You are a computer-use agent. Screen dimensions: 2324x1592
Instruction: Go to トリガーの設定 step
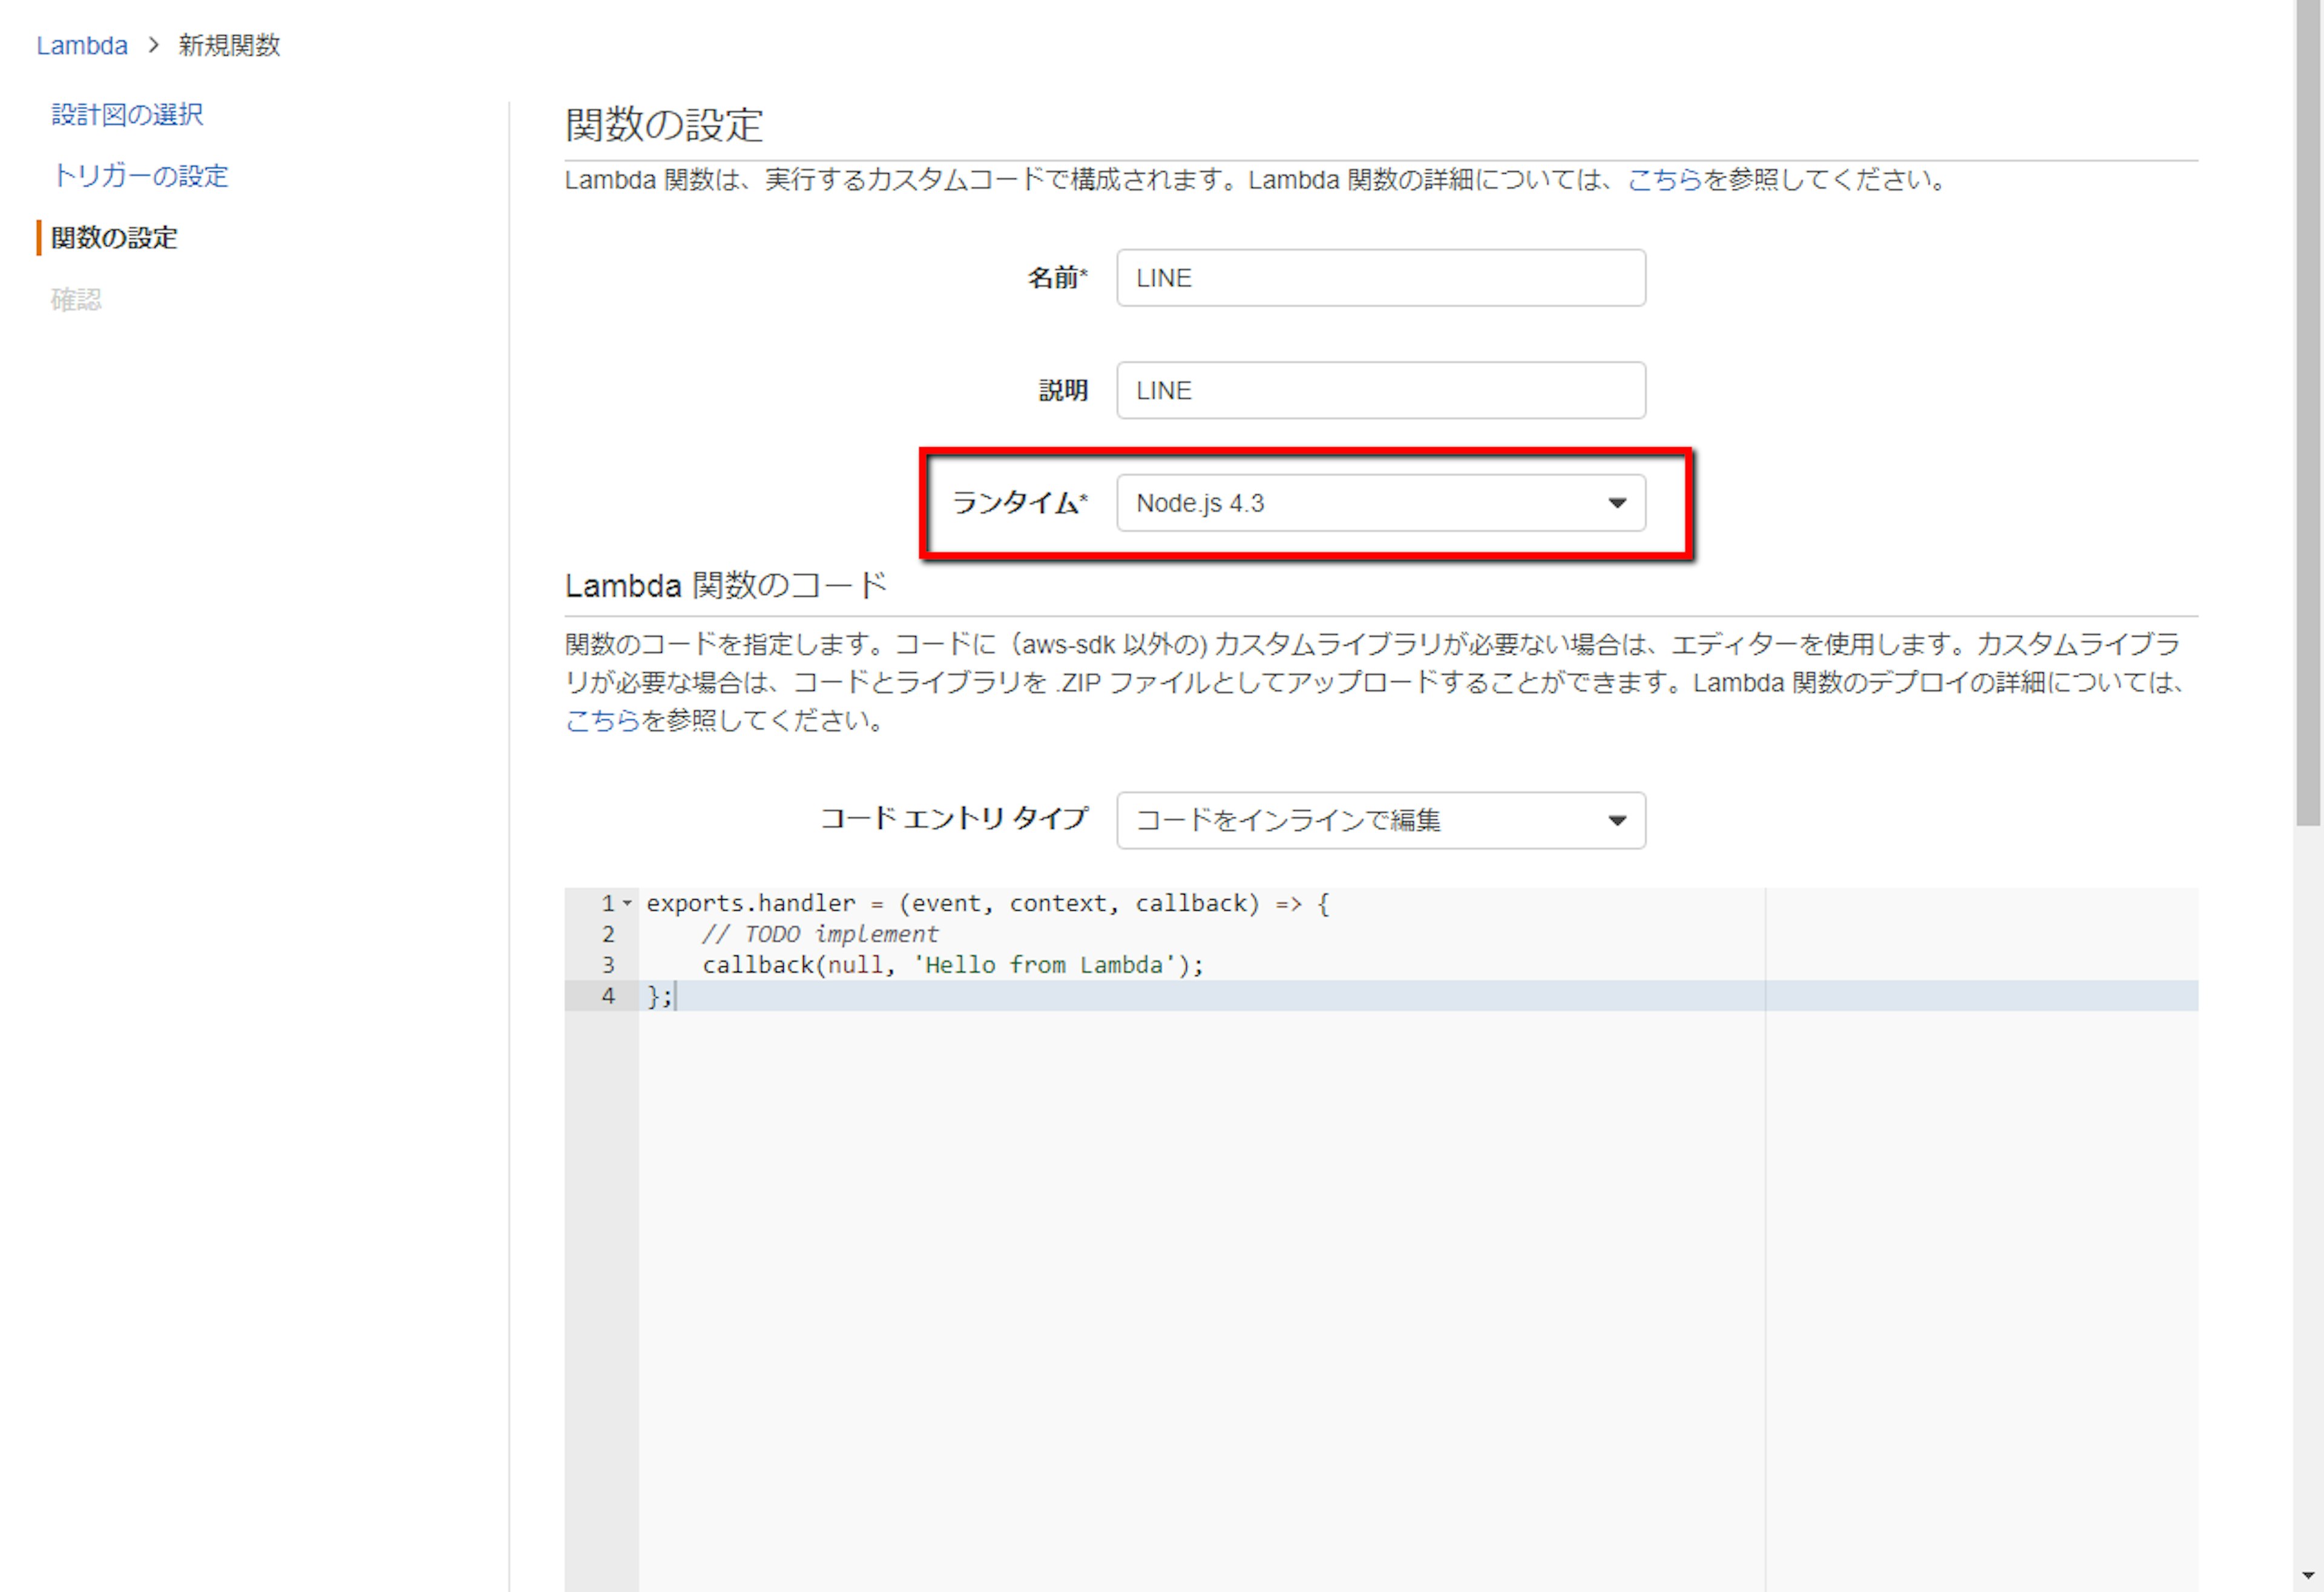tap(140, 176)
